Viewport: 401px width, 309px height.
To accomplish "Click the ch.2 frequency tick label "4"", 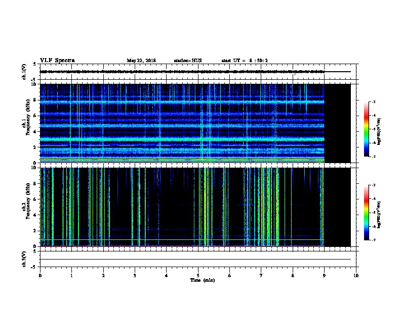I will 35,215.
